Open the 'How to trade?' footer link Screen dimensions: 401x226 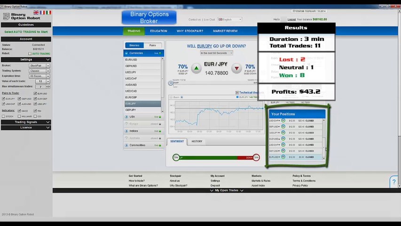click(x=136, y=181)
